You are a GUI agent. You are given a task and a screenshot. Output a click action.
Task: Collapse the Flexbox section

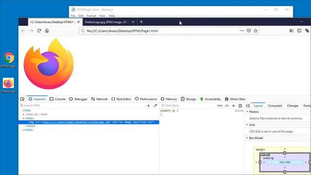point(247,112)
